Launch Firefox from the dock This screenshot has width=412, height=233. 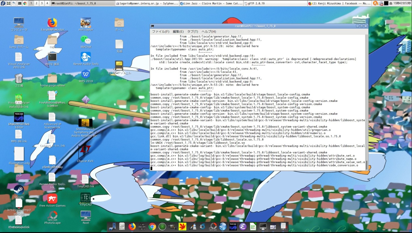[x=132, y=226]
